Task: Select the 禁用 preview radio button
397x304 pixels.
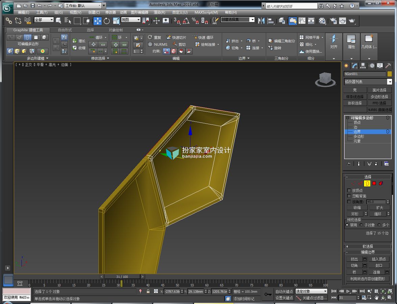Action: pos(347,225)
